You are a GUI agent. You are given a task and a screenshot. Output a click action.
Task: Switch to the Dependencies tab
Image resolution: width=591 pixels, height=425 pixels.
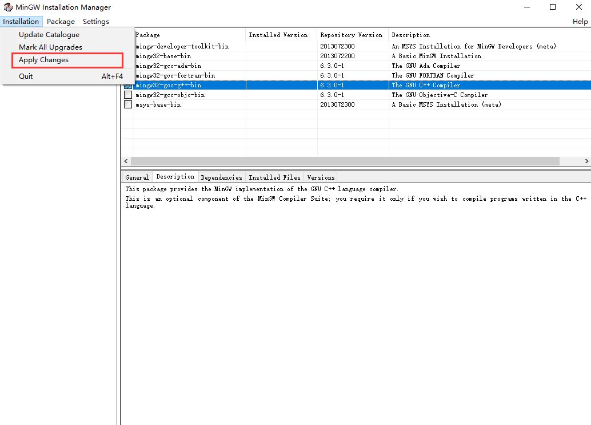222,177
